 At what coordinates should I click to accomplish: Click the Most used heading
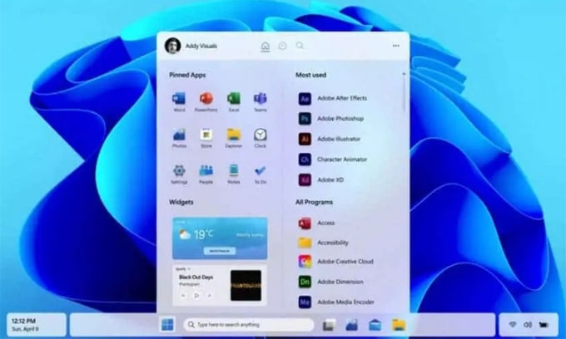tap(310, 75)
